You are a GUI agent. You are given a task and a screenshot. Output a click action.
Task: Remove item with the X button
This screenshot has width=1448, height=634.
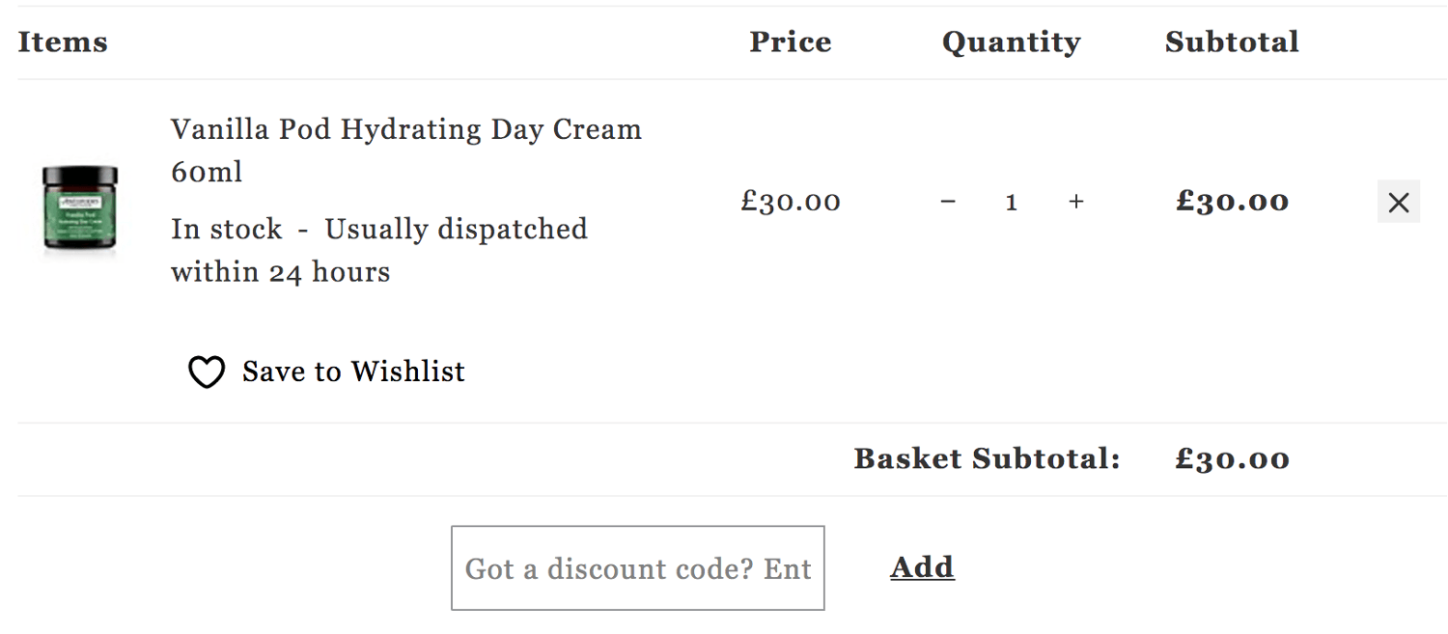coord(1398,202)
